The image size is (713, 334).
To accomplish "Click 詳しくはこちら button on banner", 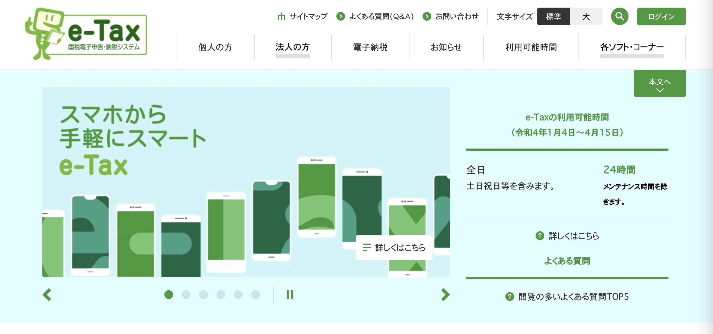I will pyautogui.click(x=394, y=247).
